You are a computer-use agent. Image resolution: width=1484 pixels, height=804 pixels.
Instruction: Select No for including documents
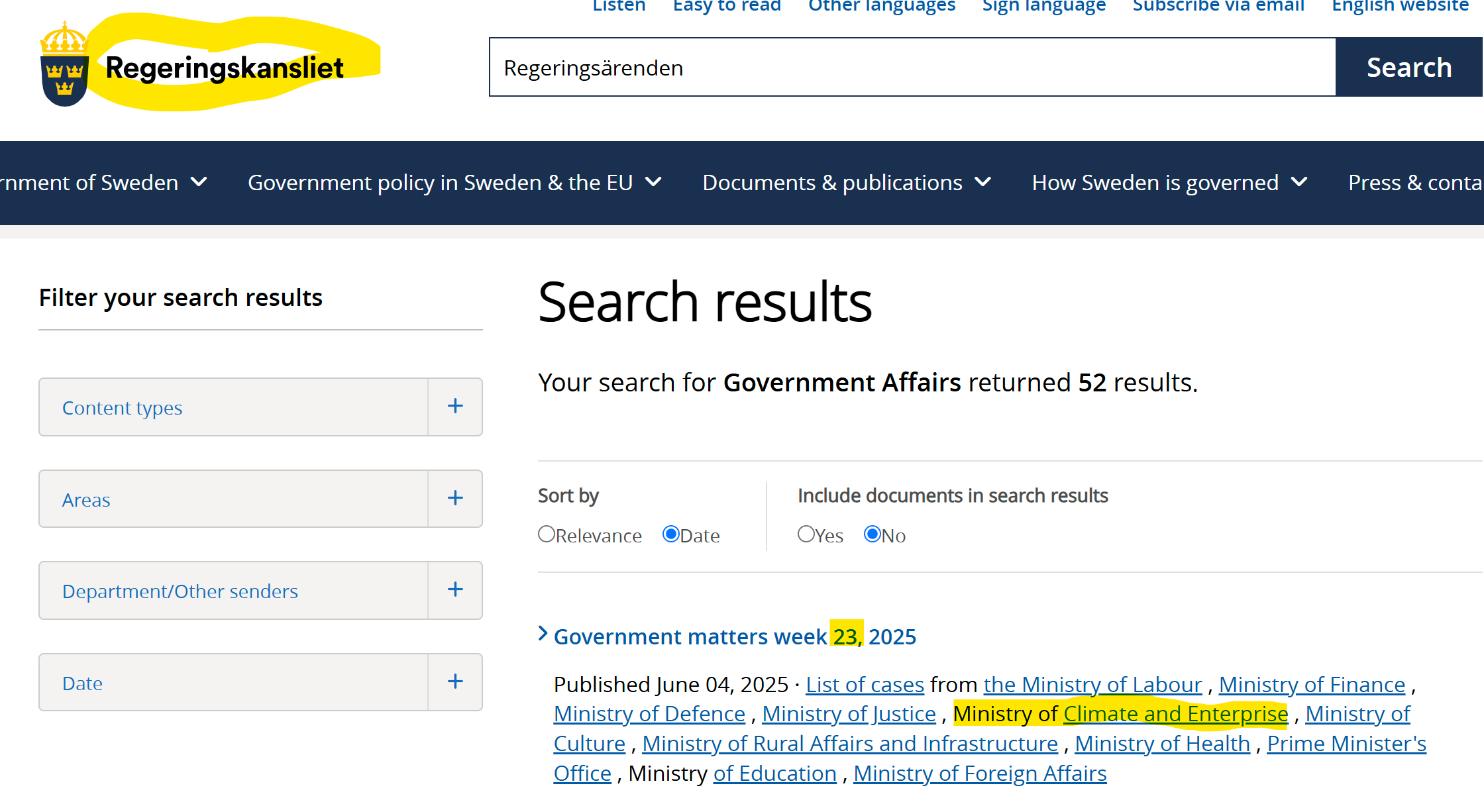[x=873, y=534]
